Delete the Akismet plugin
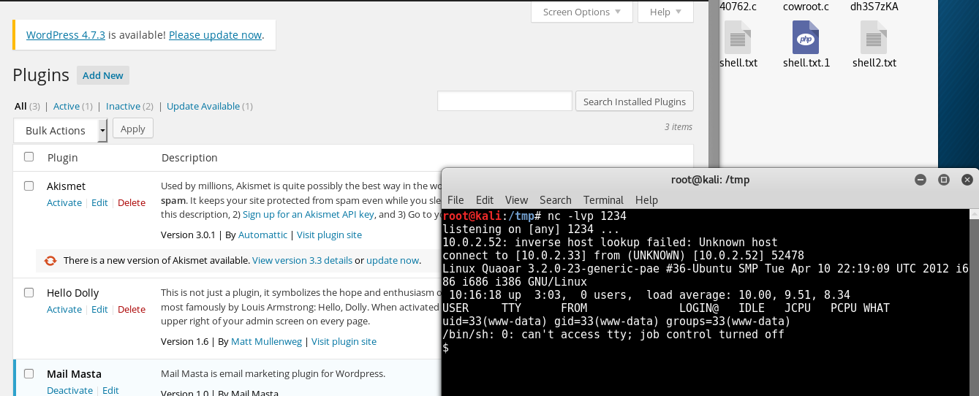The height and width of the screenshot is (396, 979). [x=132, y=202]
